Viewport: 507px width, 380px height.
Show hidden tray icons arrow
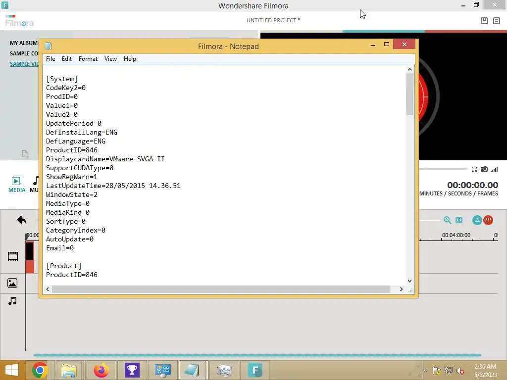point(424,371)
